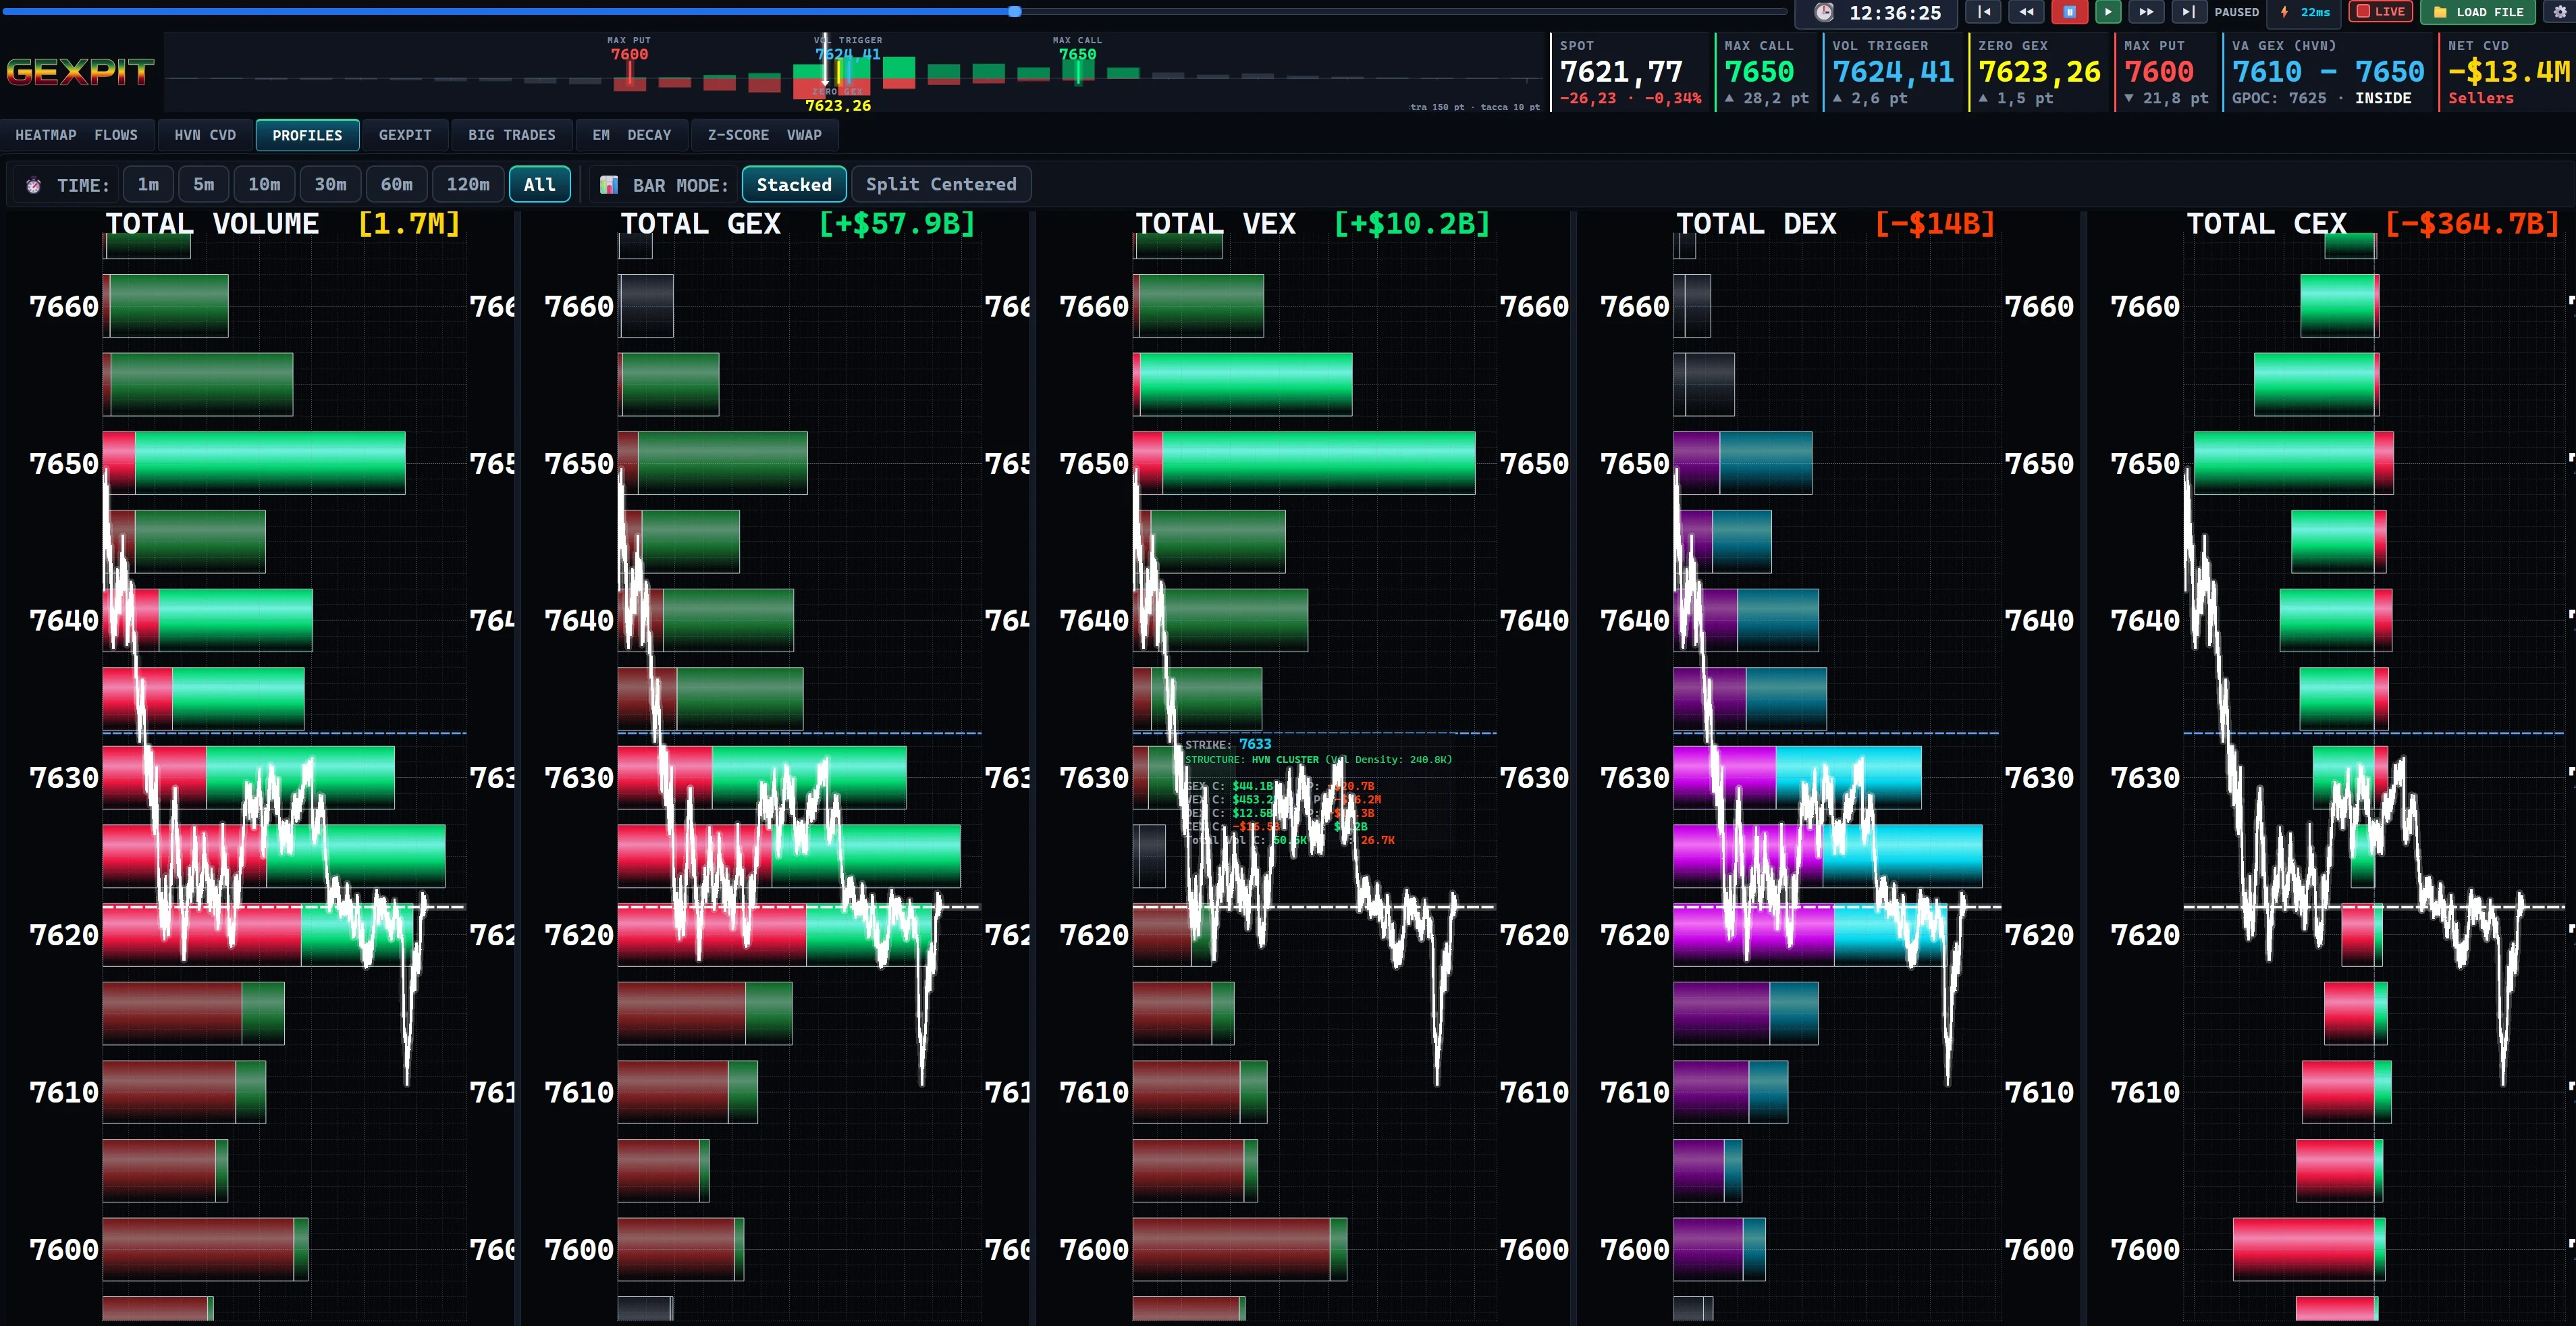
Task: Click the NET CVD value -$13.4M
Action: click(2508, 72)
